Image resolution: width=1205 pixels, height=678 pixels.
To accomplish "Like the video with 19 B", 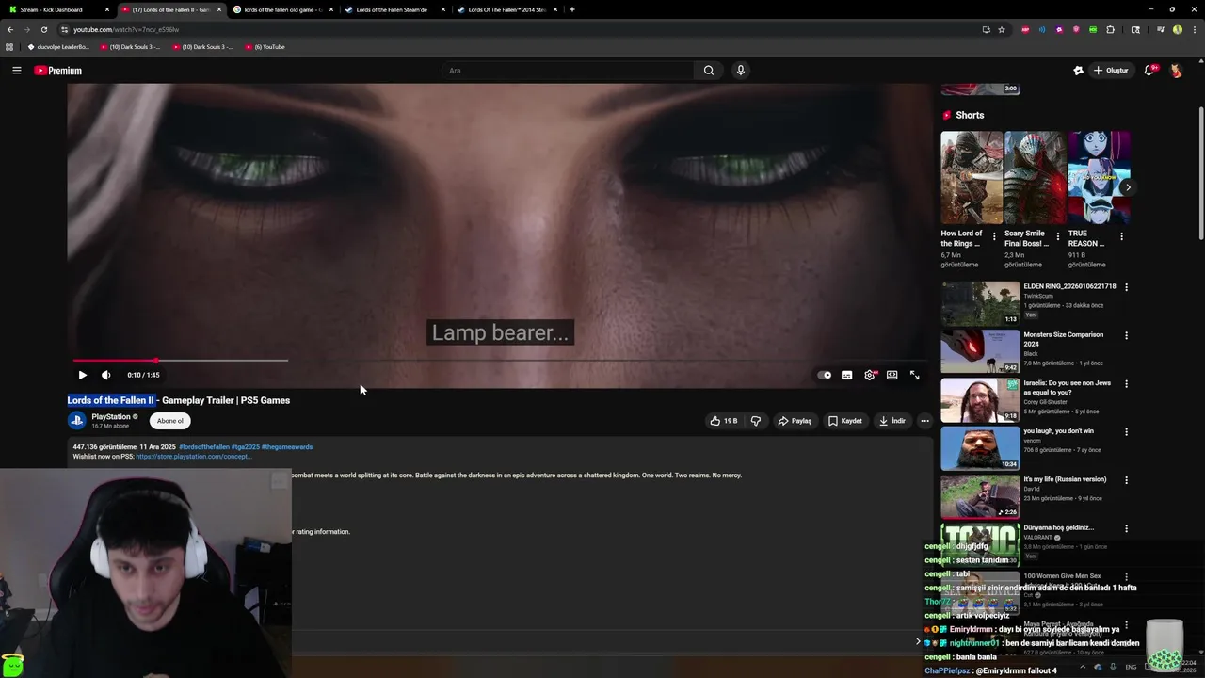I will tap(724, 421).
